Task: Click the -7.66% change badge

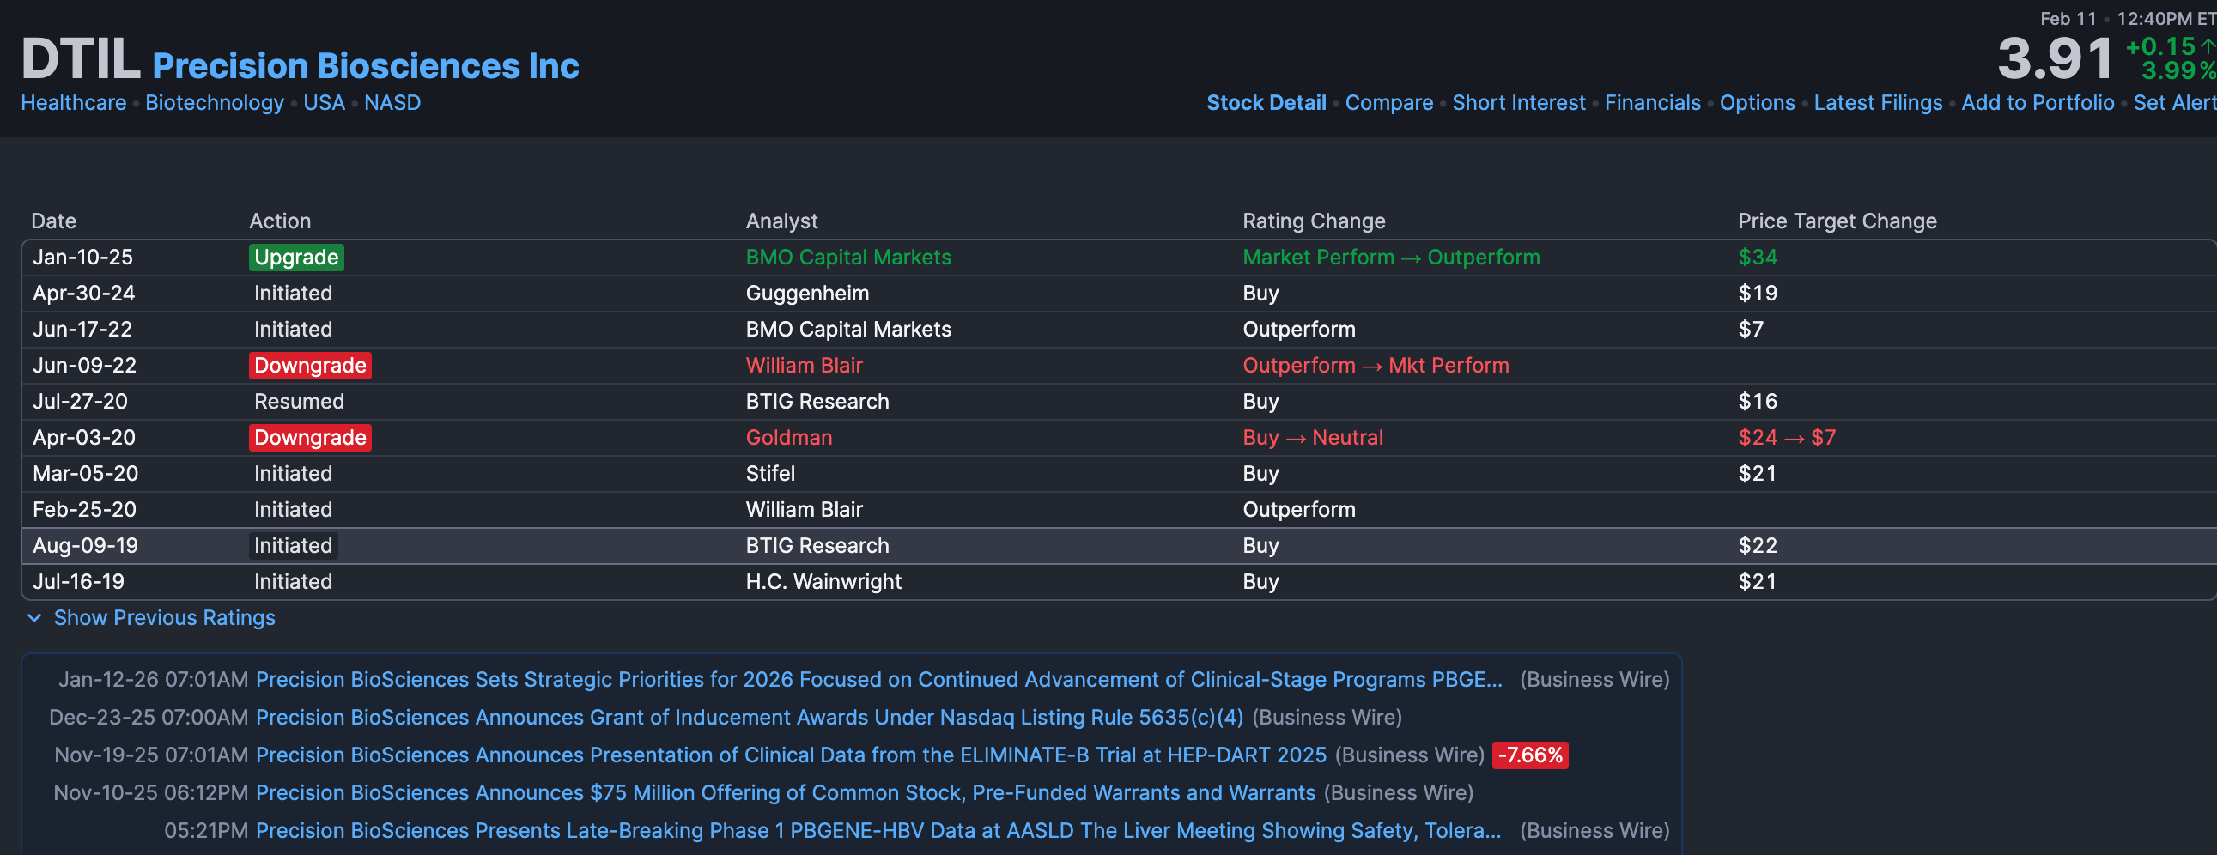Action: coord(1529,755)
